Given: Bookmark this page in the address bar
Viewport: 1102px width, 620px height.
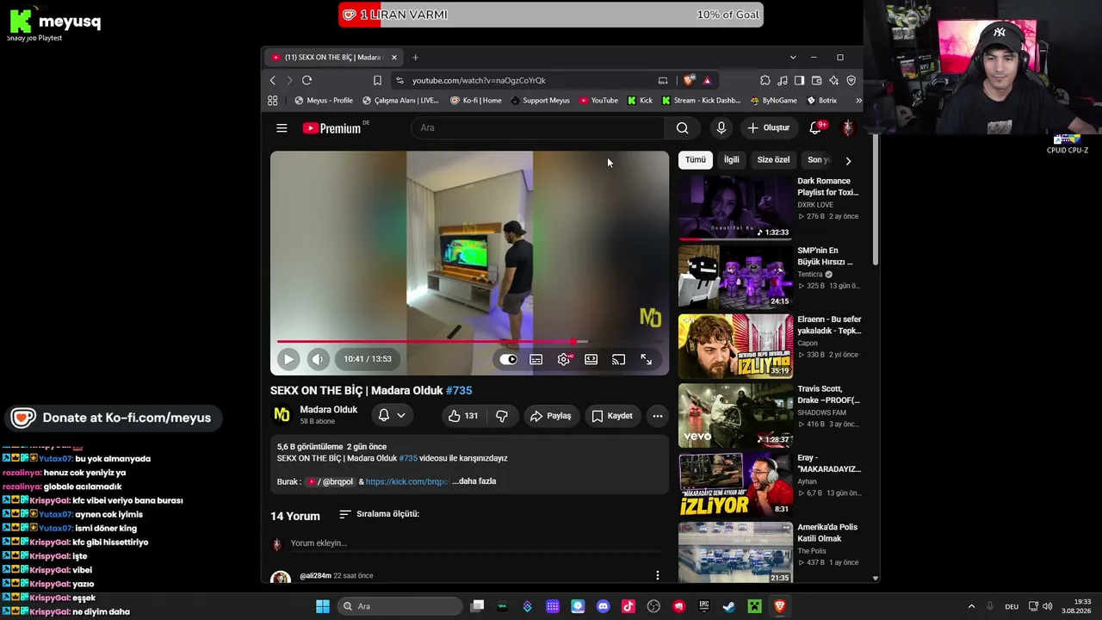Looking at the screenshot, I should click(377, 80).
